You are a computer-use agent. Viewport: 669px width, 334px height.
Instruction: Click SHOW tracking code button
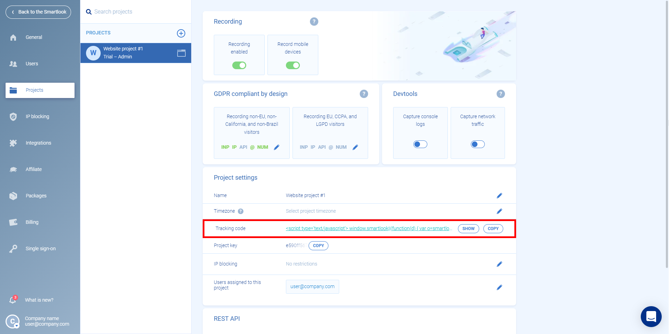[468, 229]
